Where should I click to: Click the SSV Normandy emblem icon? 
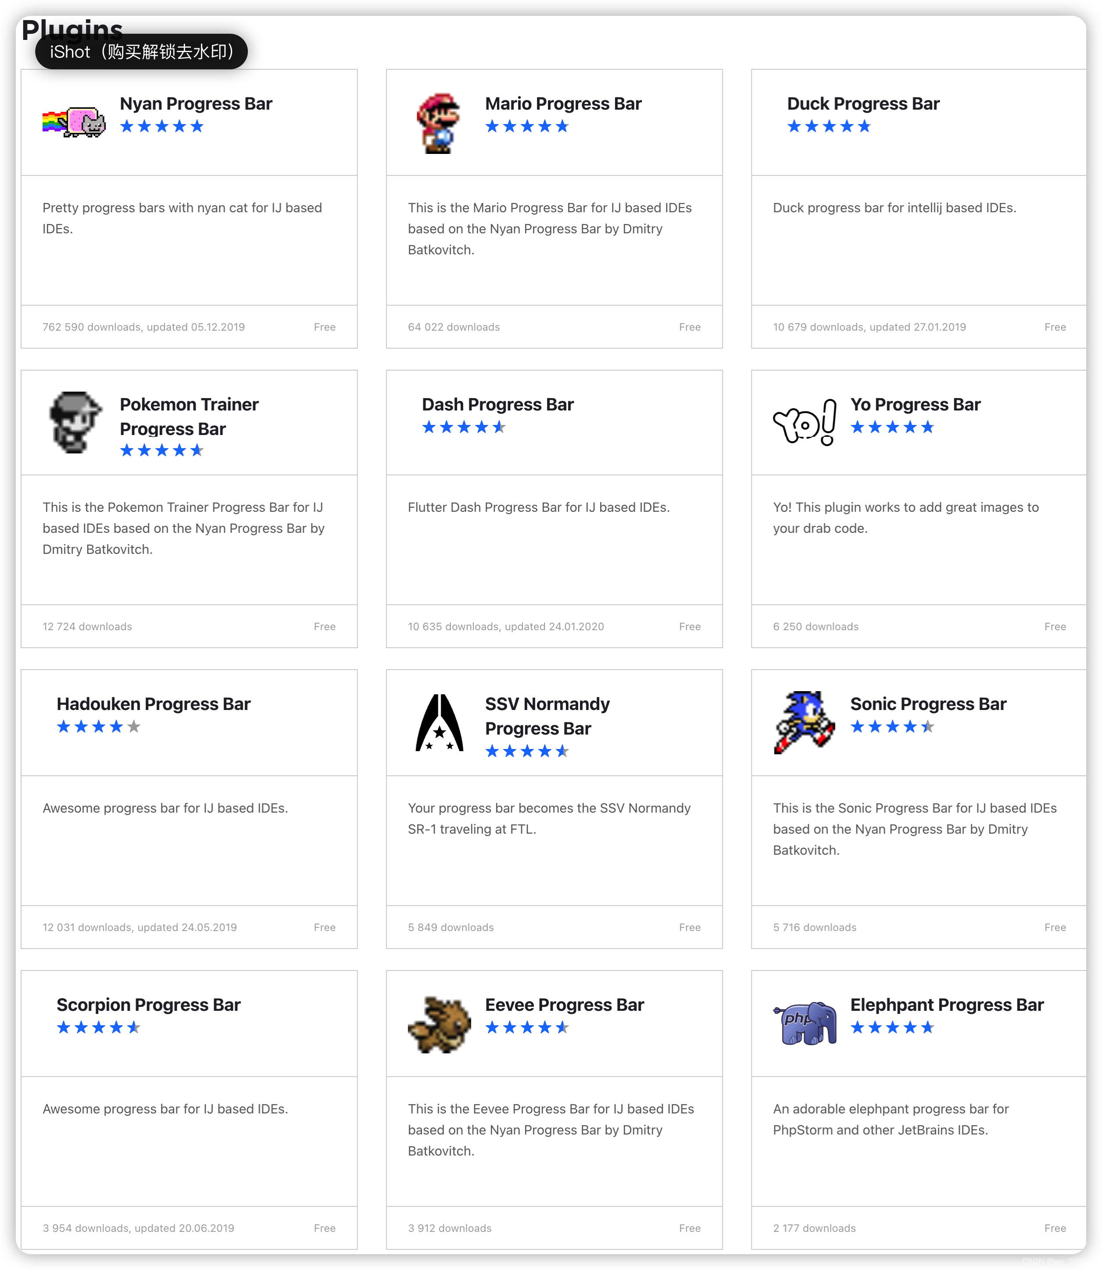click(439, 723)
